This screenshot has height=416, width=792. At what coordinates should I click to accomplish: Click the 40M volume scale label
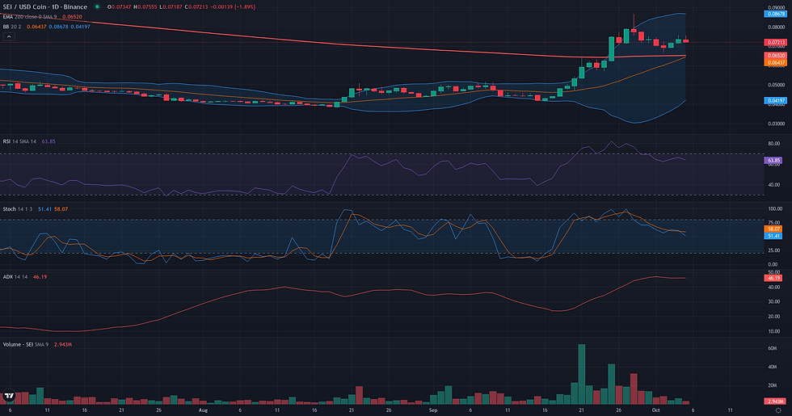pos(772,367)
